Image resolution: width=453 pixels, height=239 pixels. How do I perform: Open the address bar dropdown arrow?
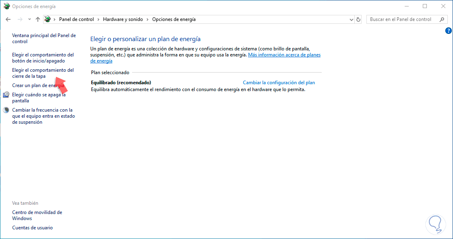pyautogui.click(x=351, y=19)
